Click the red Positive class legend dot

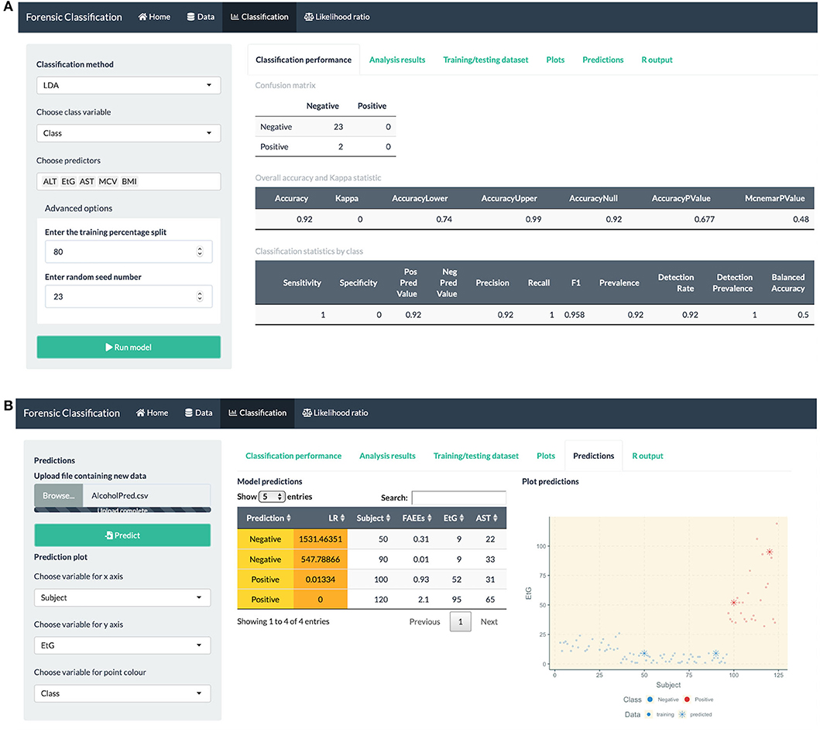[687, 699]
